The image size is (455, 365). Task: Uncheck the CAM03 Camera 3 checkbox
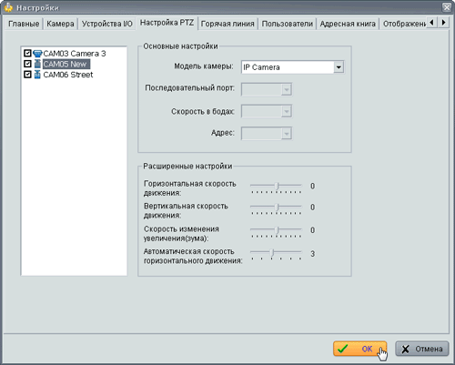27,54
